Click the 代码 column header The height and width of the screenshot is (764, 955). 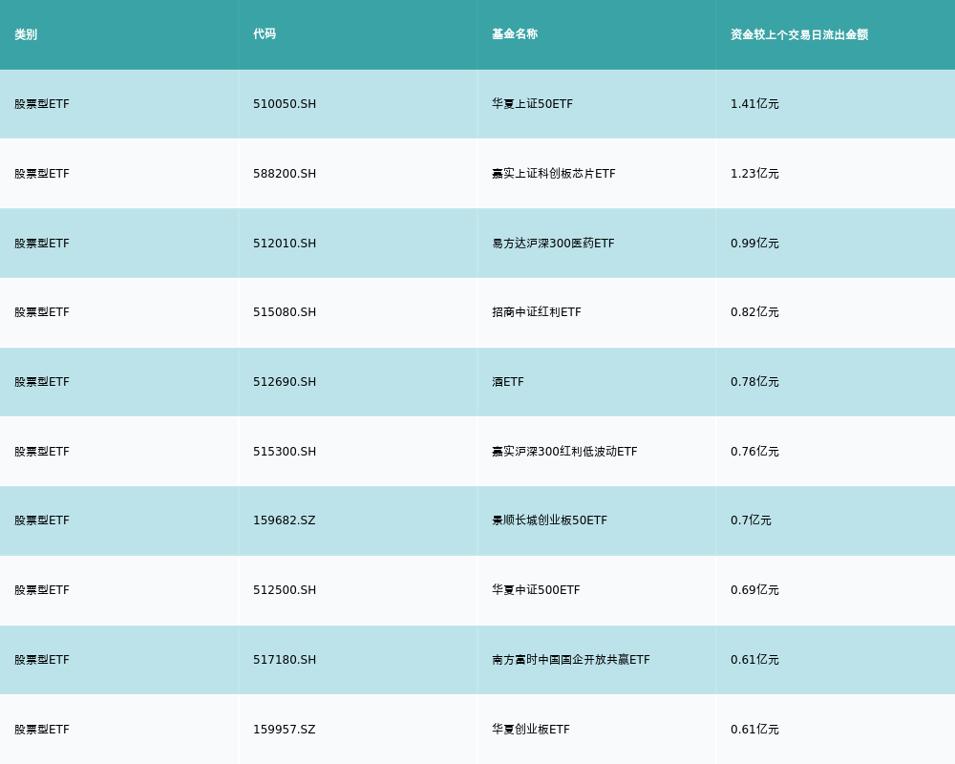click(x=265, y=34)
